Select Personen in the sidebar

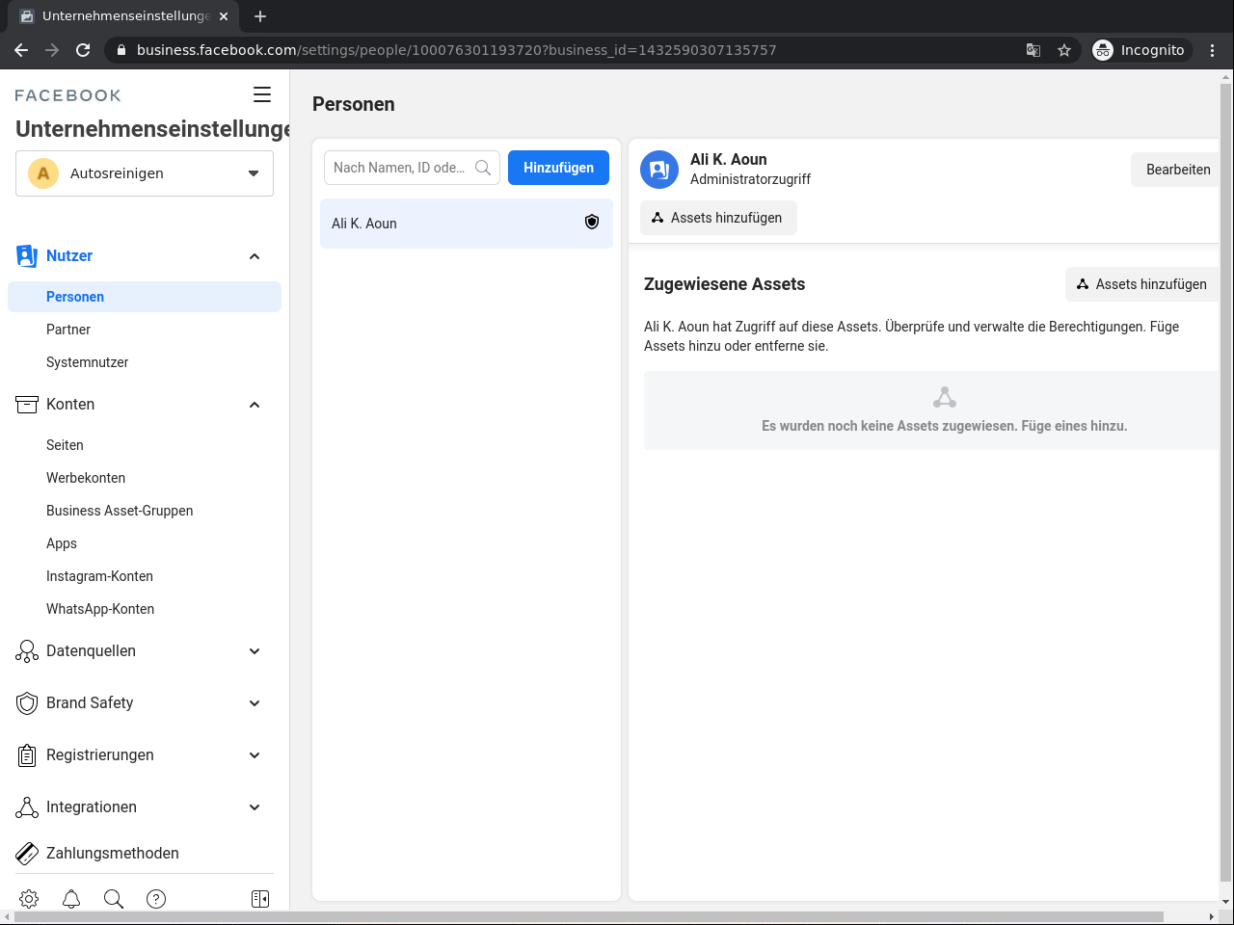tap(145, 297)
